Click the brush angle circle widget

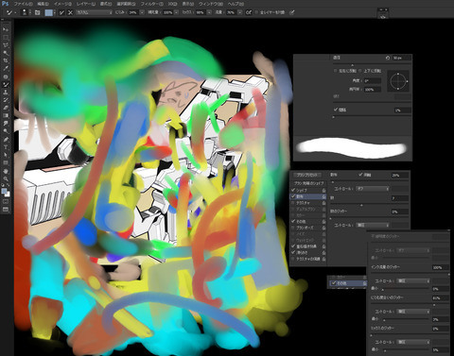click(398, 81)
